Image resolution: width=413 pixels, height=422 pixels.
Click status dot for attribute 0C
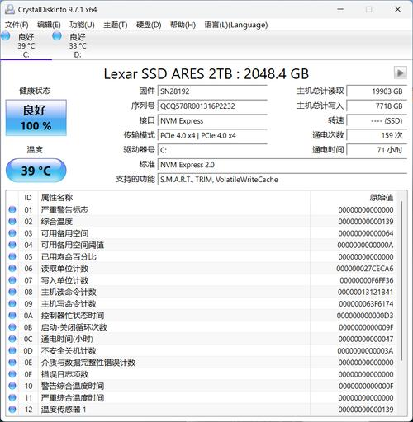12,339
